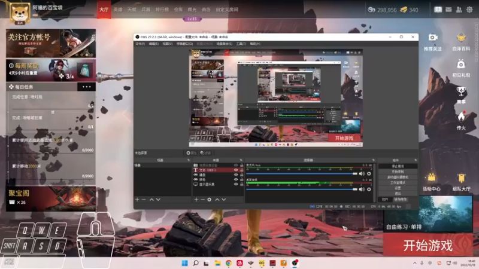This screenshot has width=479, height=269.
Task: Open source properties gear in 来源 toolbar
Action: tap(209, 200)
